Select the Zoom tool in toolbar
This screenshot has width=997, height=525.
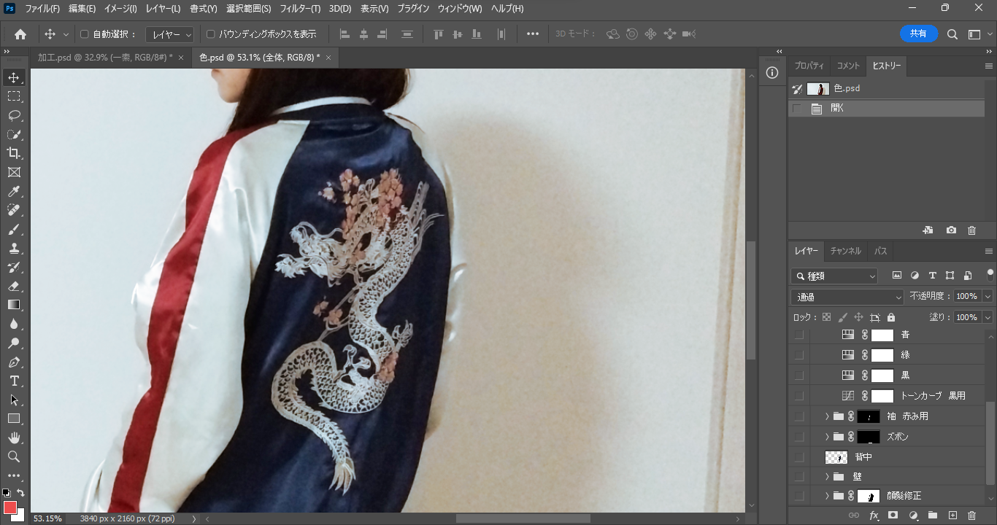[14, 456]
